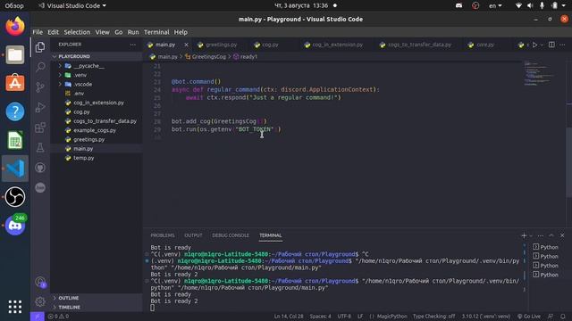
Task: Select the first Python terminal instance
Action: click(x=545, y=247)
